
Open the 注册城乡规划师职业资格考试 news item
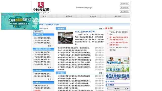[74, 53]
